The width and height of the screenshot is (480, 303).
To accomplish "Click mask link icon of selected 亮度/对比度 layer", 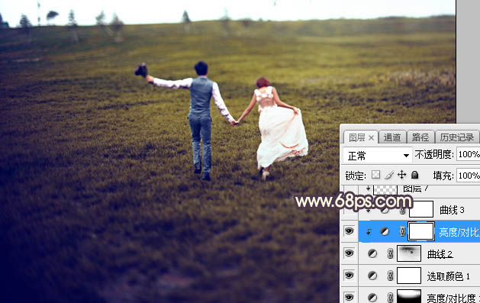I will click(x=402, y=232).
